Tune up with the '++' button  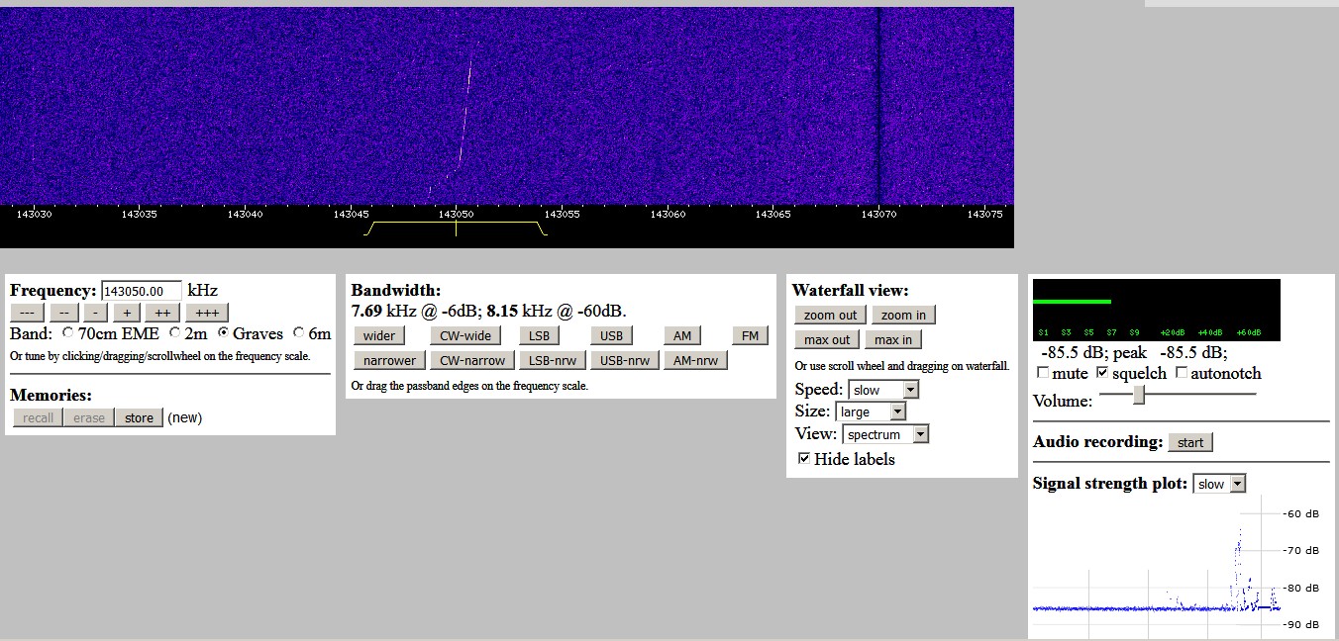tap(161, 313)
